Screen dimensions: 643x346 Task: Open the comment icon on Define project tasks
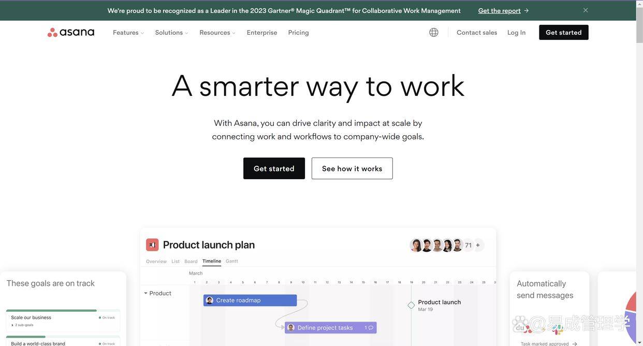371,328
